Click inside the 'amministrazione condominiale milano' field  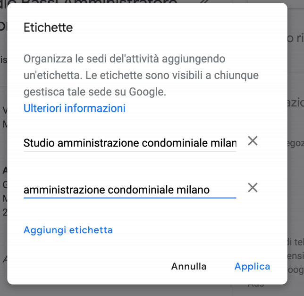point(130,190)
